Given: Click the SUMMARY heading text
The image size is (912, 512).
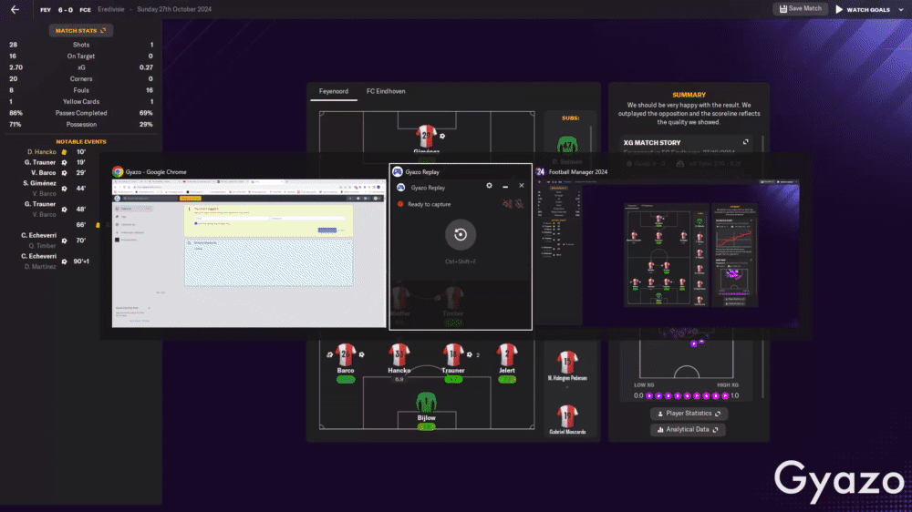Looking at the screenshot, I should (x=689, y=95).
